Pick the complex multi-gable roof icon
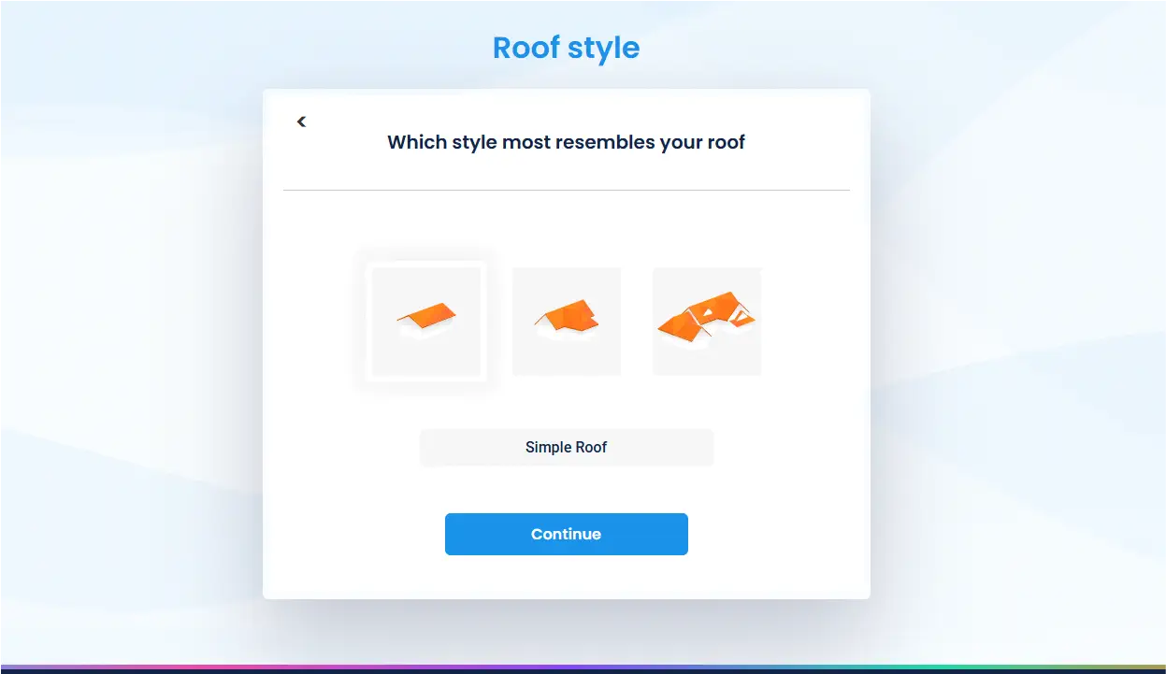 click(707, 322)
